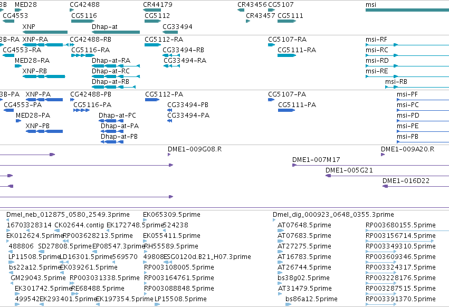Click CG5111-RA transcript label

pos(297,50)
